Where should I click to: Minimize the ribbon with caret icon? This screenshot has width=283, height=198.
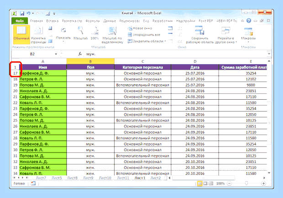click(242, 20)
